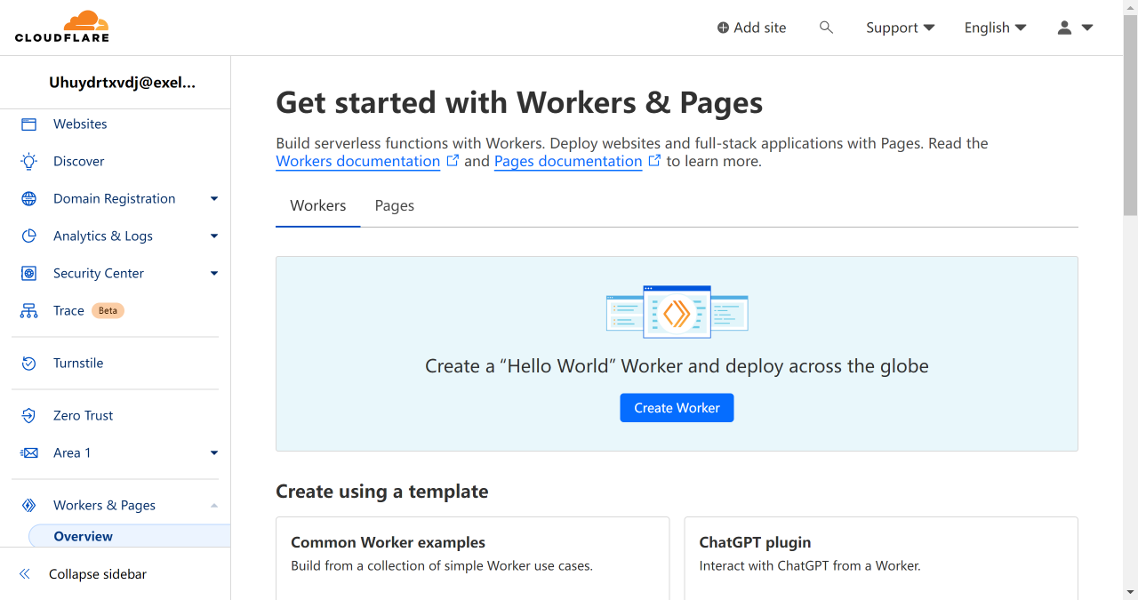The height and width of the screenshot is (600, 1138).
Task: Open account menu caret next to profile
Action: point(1087,28)
